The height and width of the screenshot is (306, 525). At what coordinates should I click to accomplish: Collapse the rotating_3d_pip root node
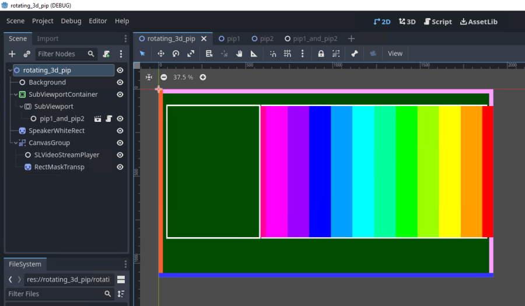[10, 70]
